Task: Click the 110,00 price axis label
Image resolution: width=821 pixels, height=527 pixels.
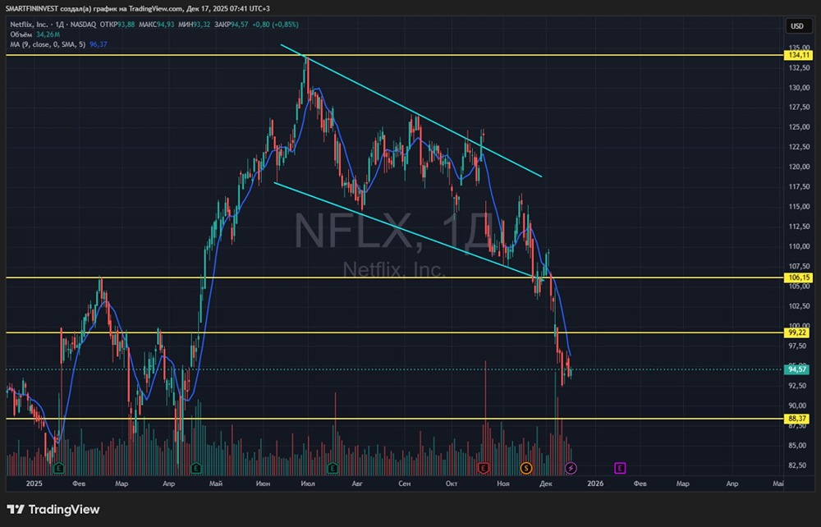Action: pos(799,246)
